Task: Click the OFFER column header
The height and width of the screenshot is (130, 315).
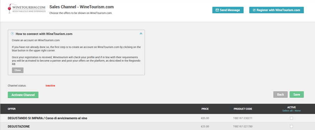Action: tap(12, 109)
